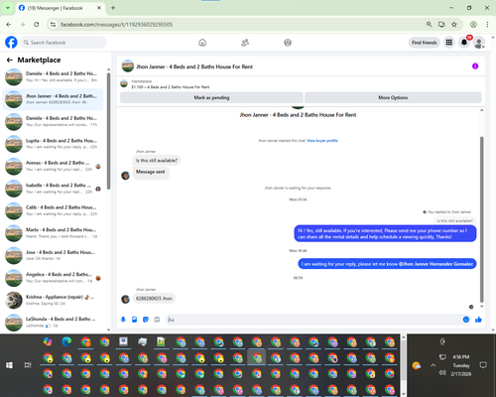
Task: Go back in browser history
Action: (x=9, y=24)
